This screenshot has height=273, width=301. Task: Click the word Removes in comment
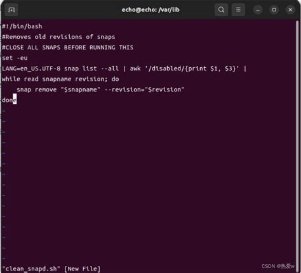[18, 37]
